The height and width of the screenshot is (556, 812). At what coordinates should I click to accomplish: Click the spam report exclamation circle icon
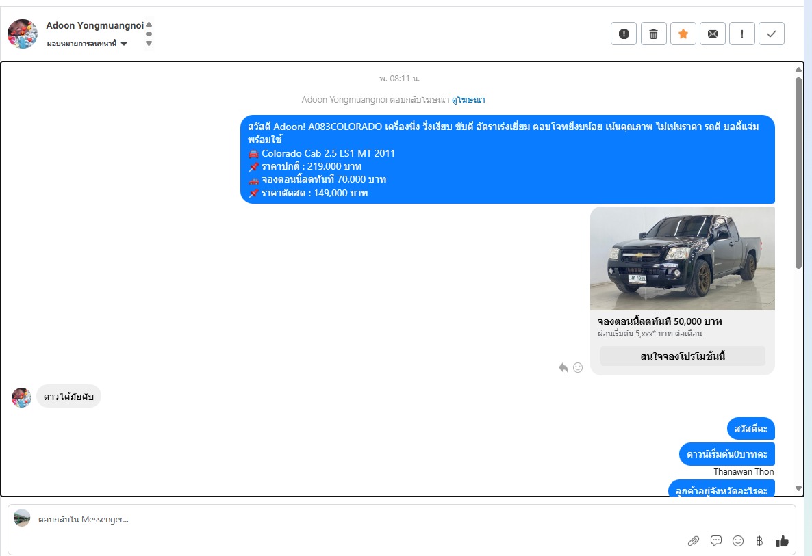coord(624,34)
